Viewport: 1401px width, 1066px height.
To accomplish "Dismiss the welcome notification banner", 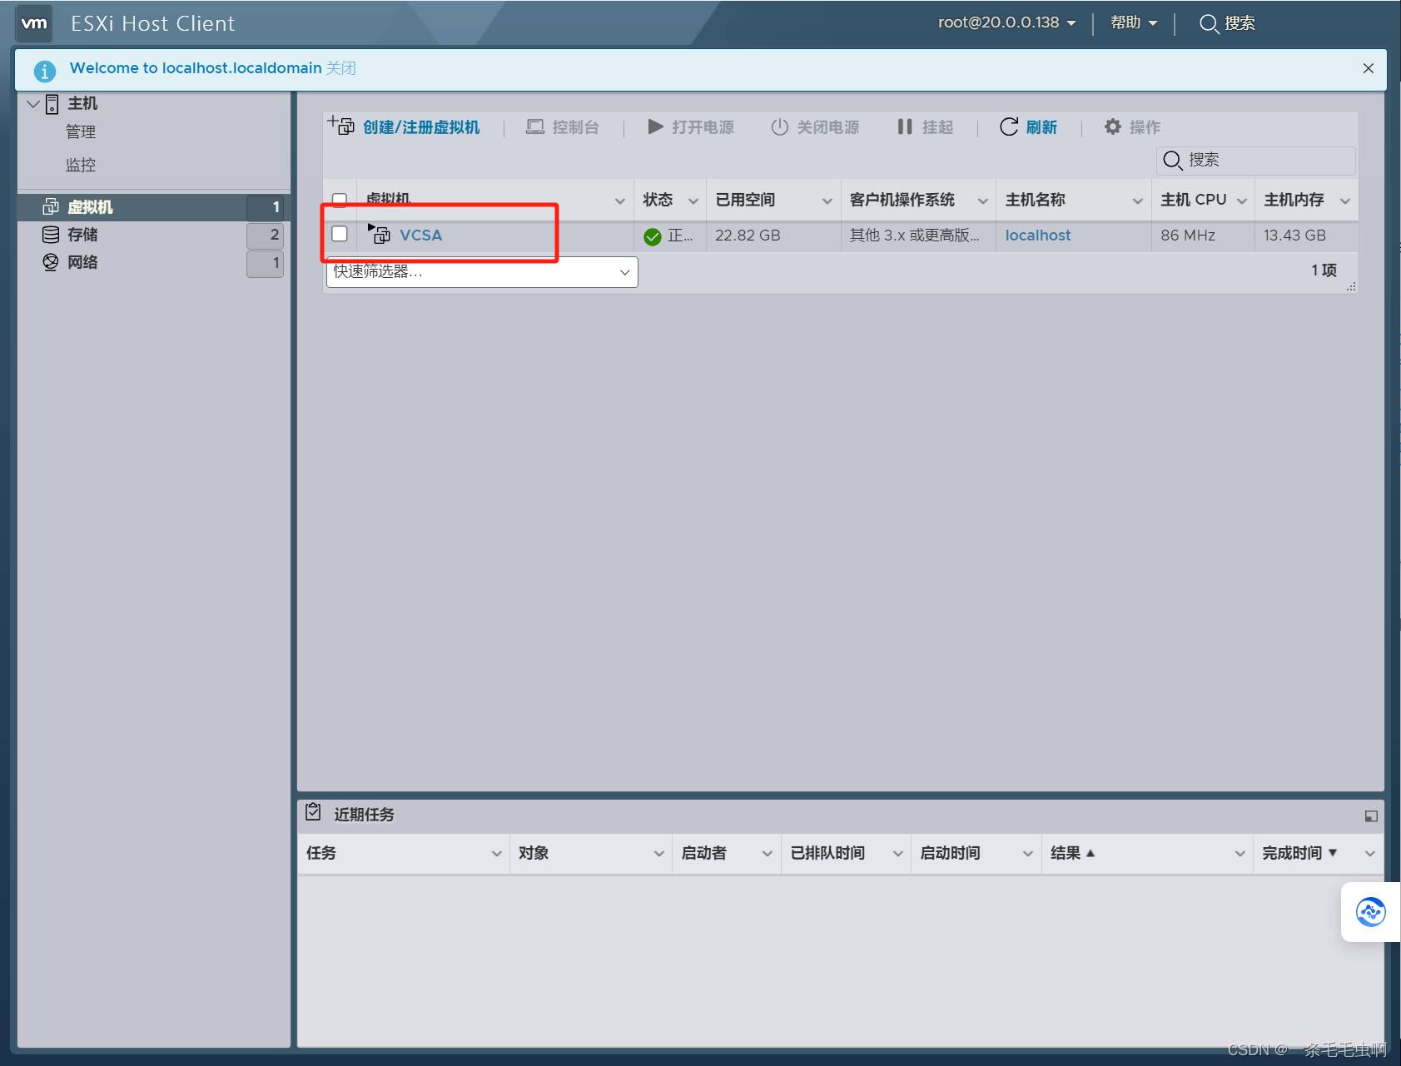I will tap(1368, 68).
